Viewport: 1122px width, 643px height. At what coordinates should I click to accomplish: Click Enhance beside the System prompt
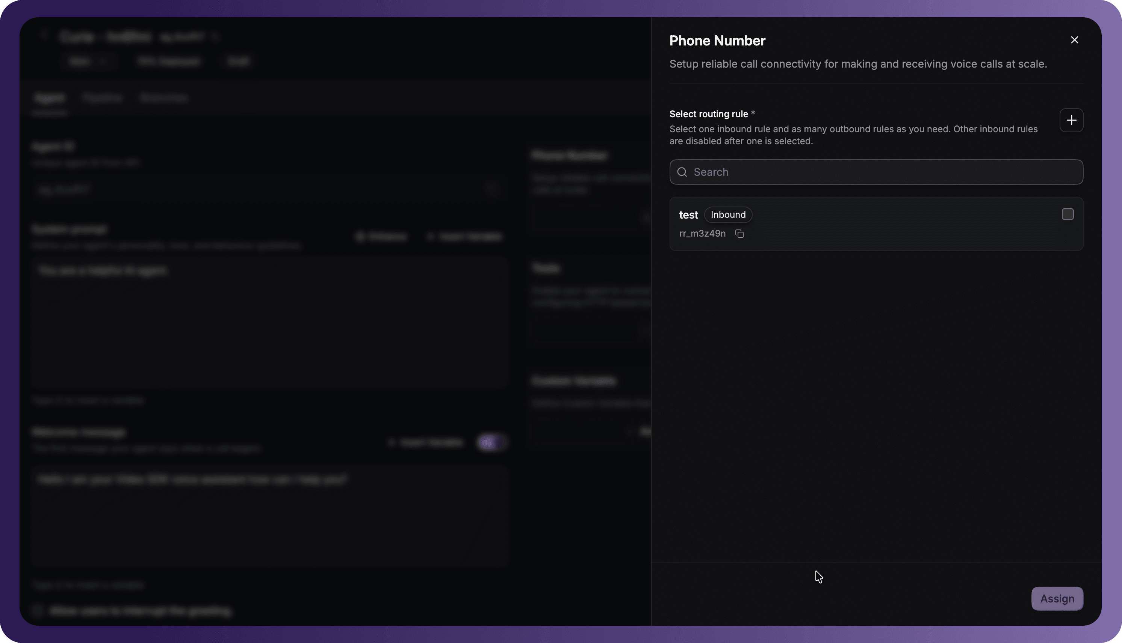[x=382, y=237]
